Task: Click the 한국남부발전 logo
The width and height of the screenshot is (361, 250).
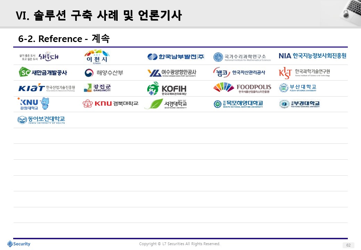Action: coord(176,57)
